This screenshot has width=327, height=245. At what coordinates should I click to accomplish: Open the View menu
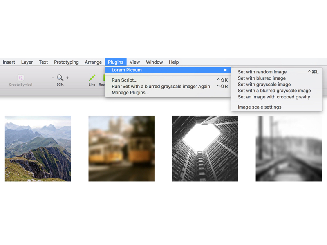pyautogui.click(x=135, y=62)
